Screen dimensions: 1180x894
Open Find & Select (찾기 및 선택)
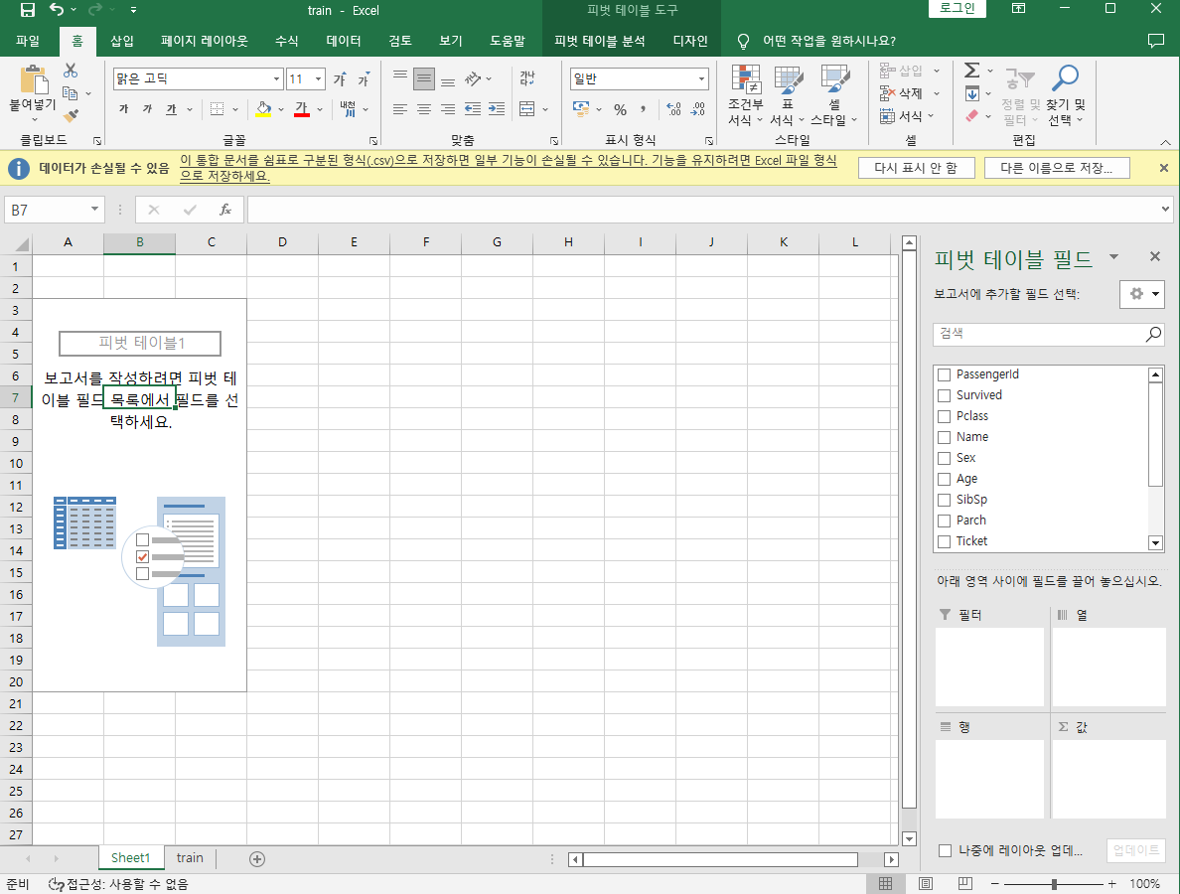tap(1066, 95)
